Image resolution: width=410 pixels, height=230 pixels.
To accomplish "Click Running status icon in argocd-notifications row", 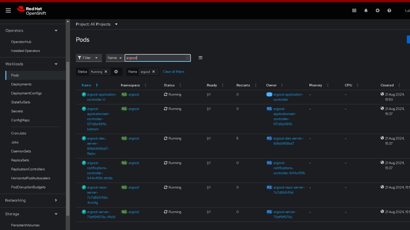I will pyautogui.click(x=165, y=163).
